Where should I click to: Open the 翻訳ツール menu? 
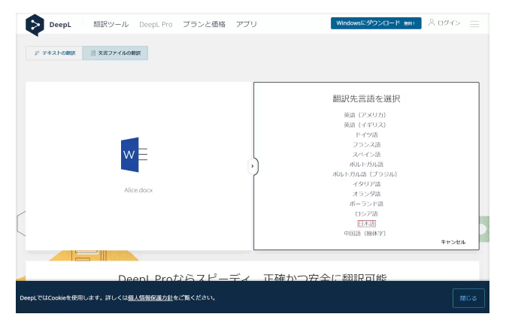pos(111,24)
